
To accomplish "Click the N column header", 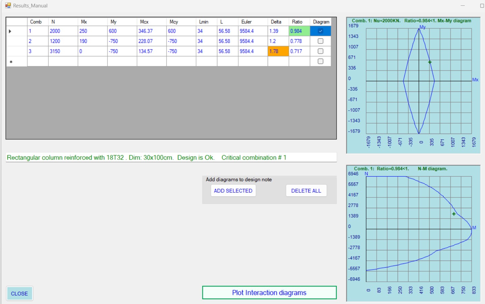I will click(x=63, y=22).
